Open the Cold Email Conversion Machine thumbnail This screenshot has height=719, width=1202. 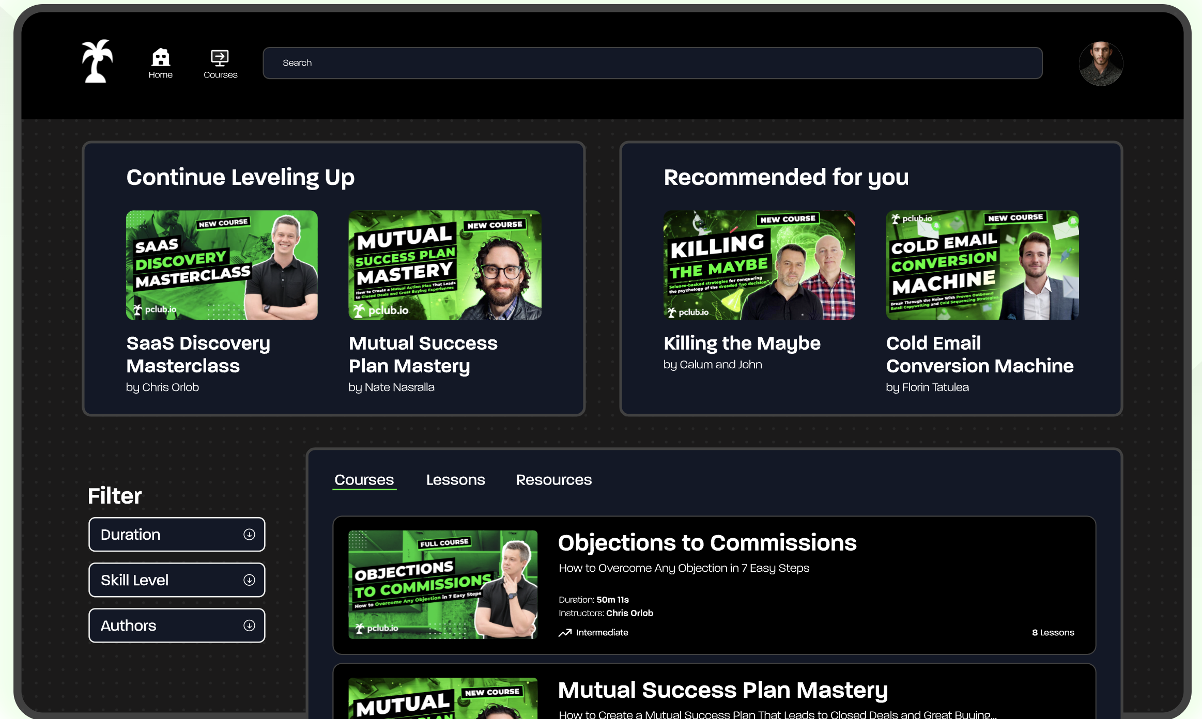[981, 265]
